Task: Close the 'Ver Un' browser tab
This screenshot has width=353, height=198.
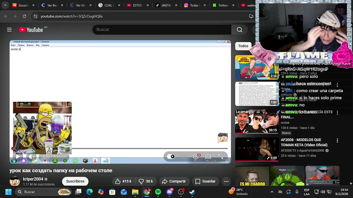Action: point(91,5)
